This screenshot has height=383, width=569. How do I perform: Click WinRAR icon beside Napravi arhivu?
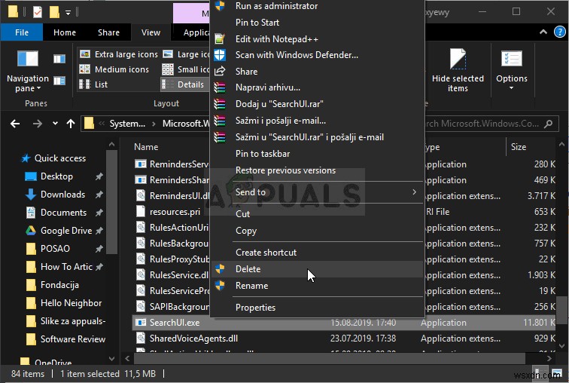220,87
